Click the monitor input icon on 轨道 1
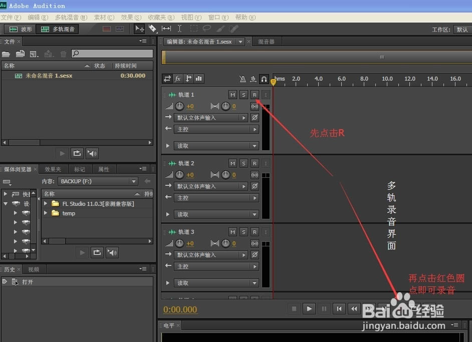472x342 pixels. tap(255, 106)
